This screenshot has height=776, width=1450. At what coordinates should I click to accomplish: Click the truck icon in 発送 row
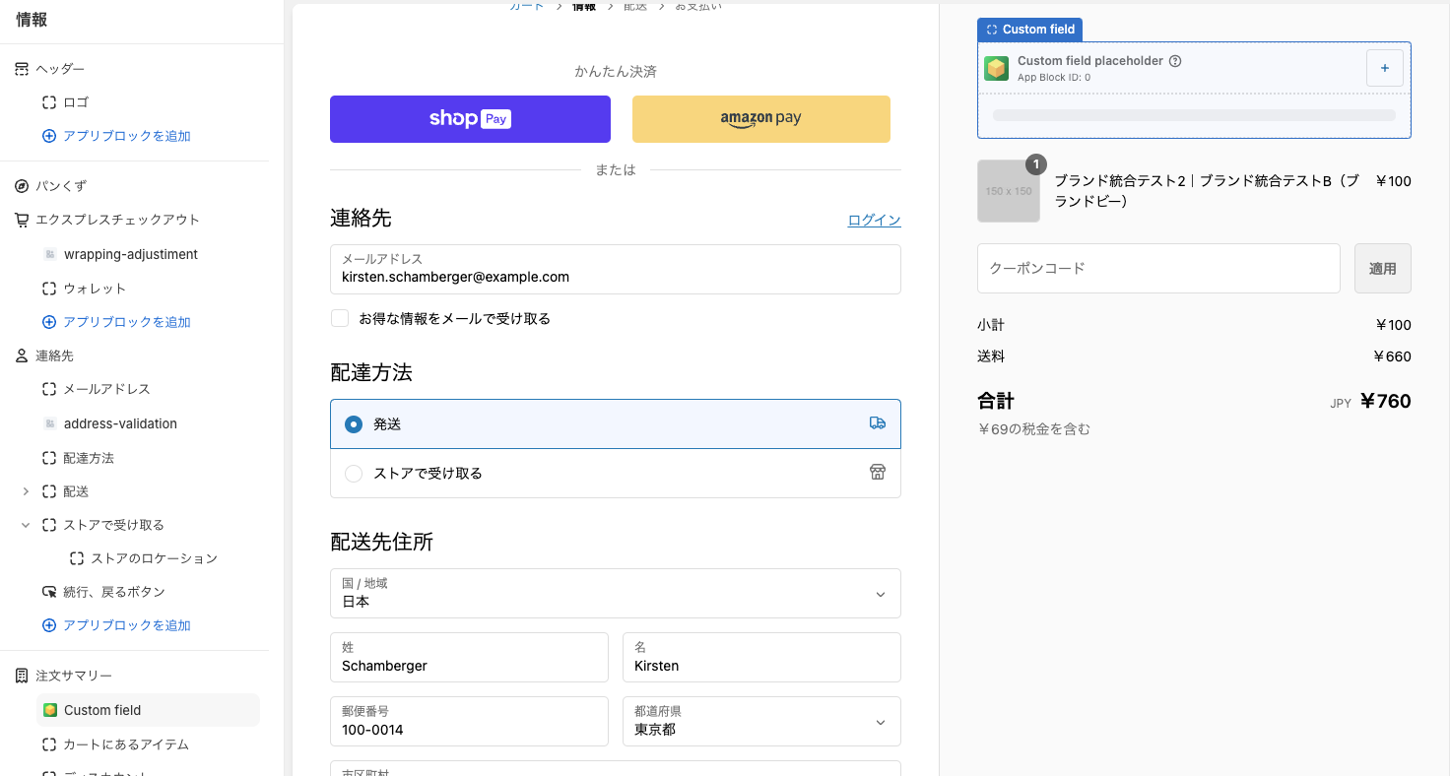[877, 423]
